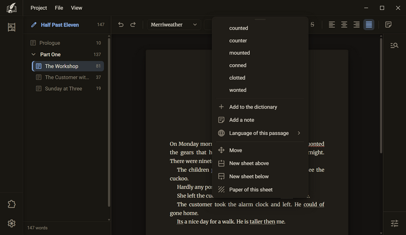Select New sheet below
The image size is (406, 235).
point(260,177)
